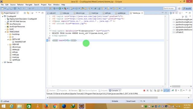Open the Markers tab
Viewport: 193px width, 109px height.
[x=51, y=91]
